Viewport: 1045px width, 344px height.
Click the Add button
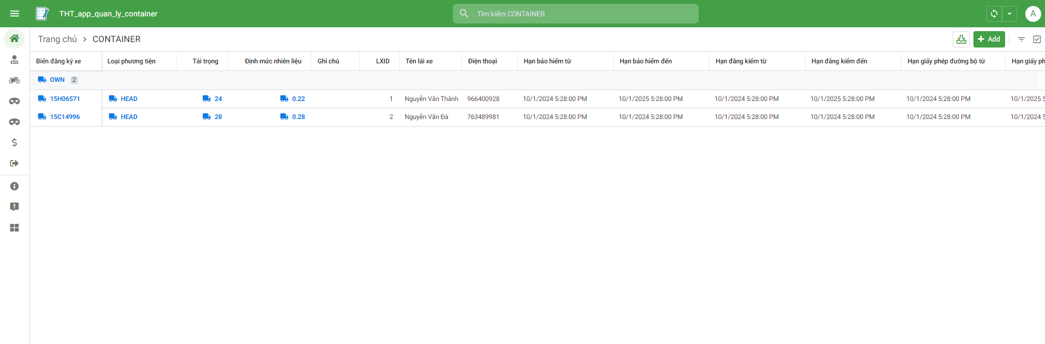pos(989,39)
